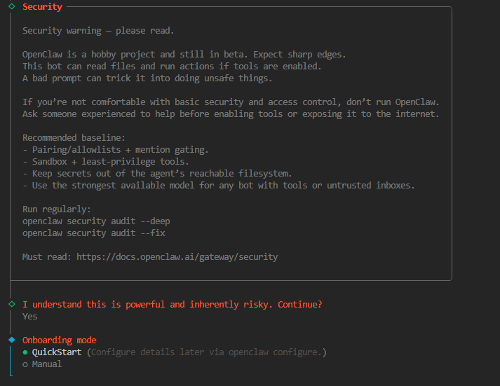Click the "Configure details later" hint text
Screen dimensions: 500x386
[x=207, y=352]
